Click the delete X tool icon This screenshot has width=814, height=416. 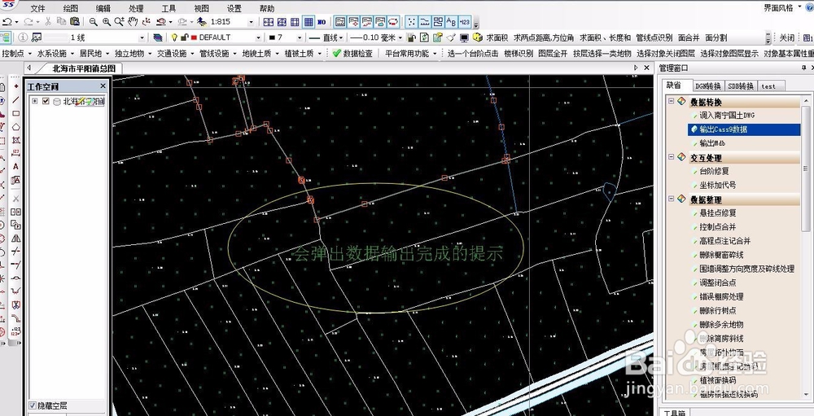point(16,199)
